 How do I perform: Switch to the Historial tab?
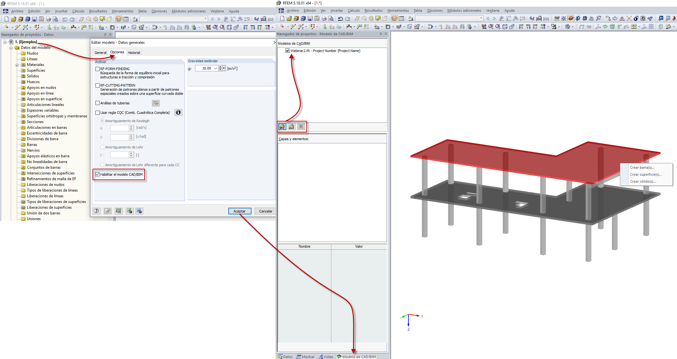134,52
